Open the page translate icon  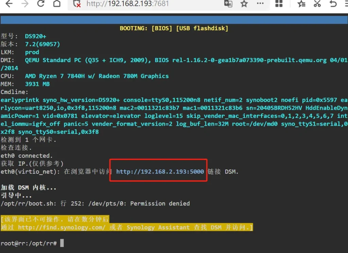click(x=228, y=4)
